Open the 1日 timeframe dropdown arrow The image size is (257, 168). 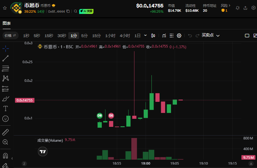pos(145,36)
